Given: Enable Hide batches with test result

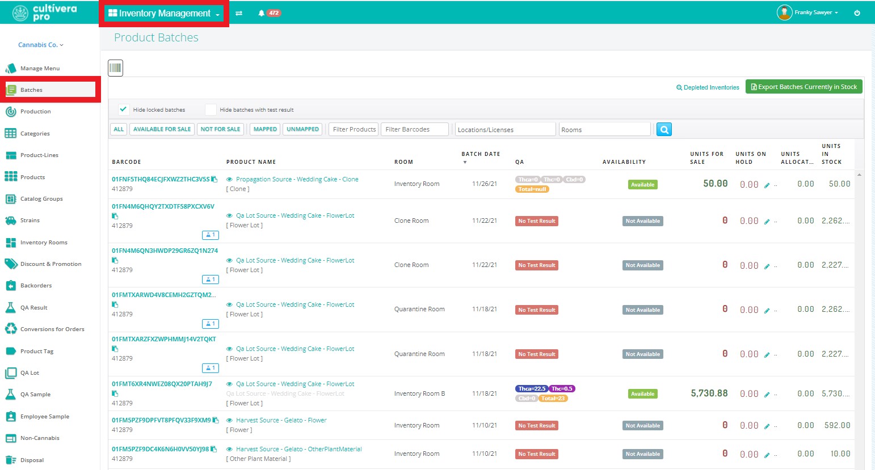Looking at the screenshot, I should click(211, 109).
